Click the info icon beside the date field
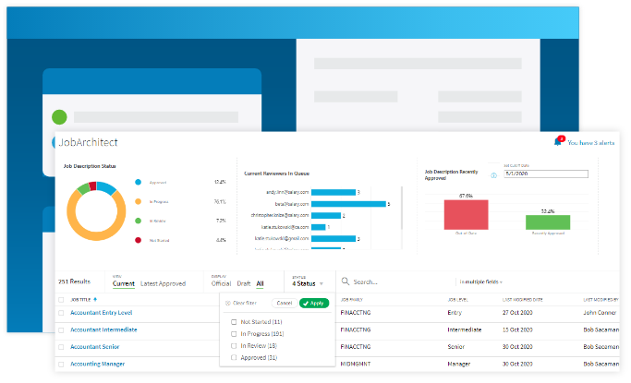Screen dimensions: 631x383 (493, 174)
